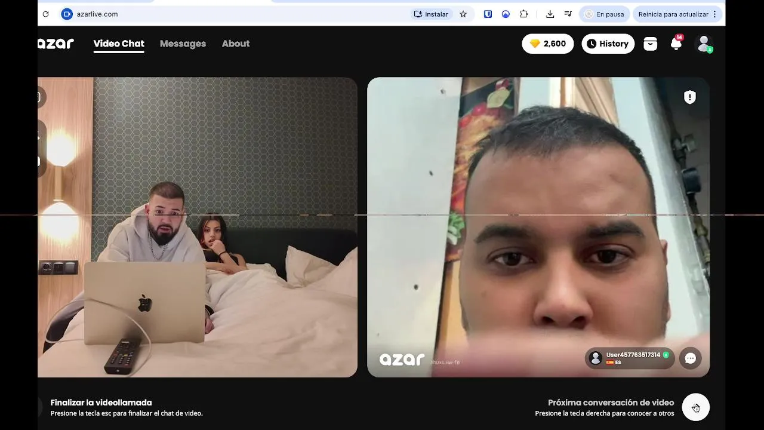This screenshot has height=430, width=764.
Task: Go to the azar logo home
Action: click(56, 44)
